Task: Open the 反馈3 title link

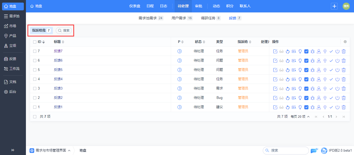Action: [x=58, y=88]
